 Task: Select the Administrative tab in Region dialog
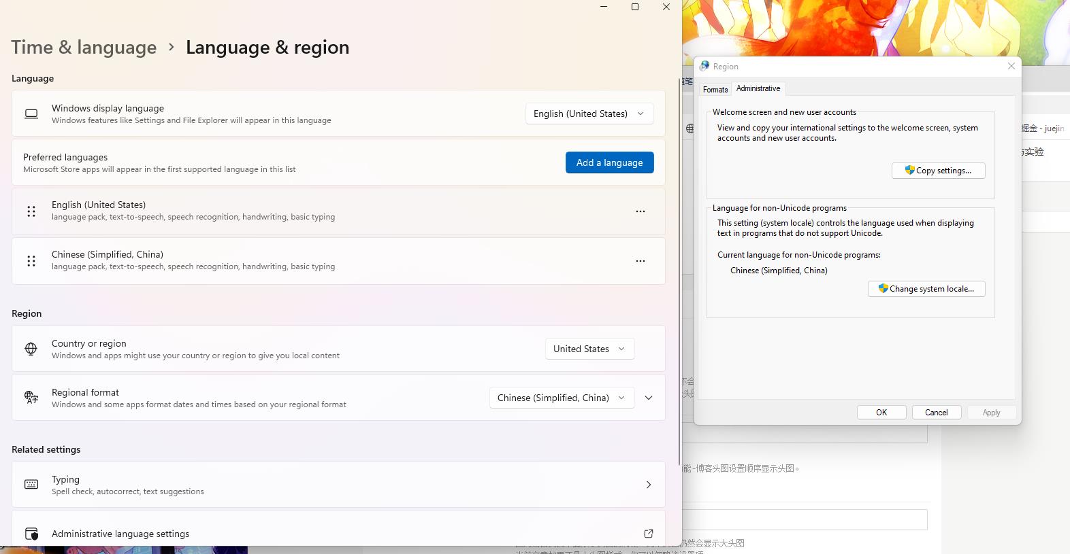tap(758, 88)
